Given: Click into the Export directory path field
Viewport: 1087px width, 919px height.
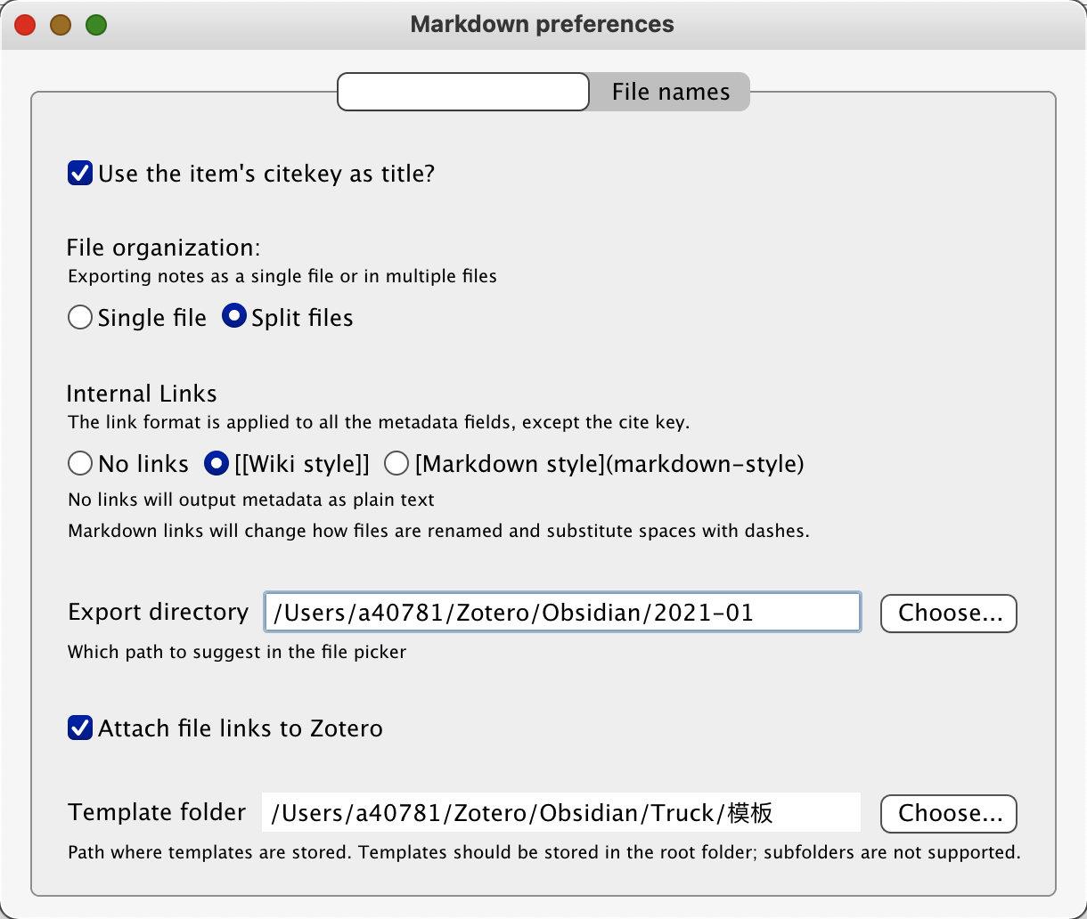Looking at the screenshot, I should (562, 613).
